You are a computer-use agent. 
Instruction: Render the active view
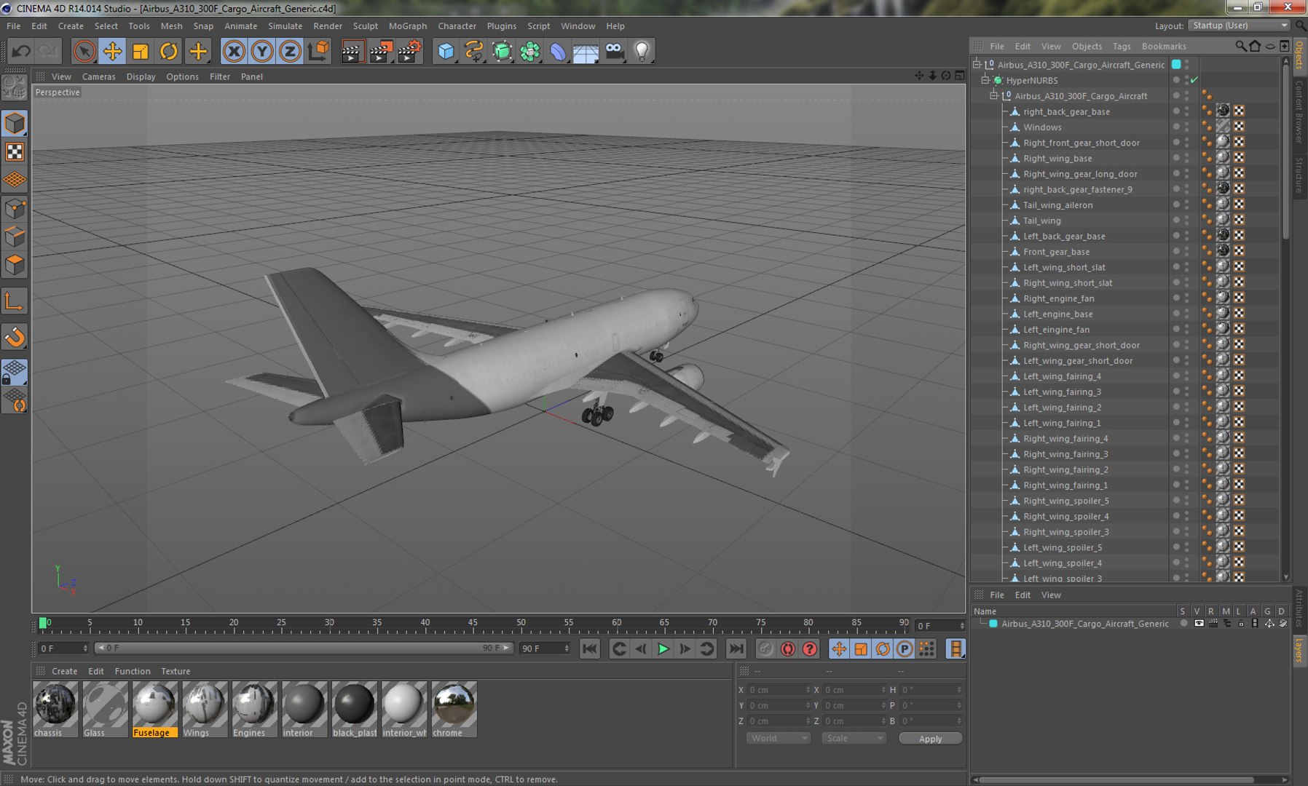tap(352, 51)
